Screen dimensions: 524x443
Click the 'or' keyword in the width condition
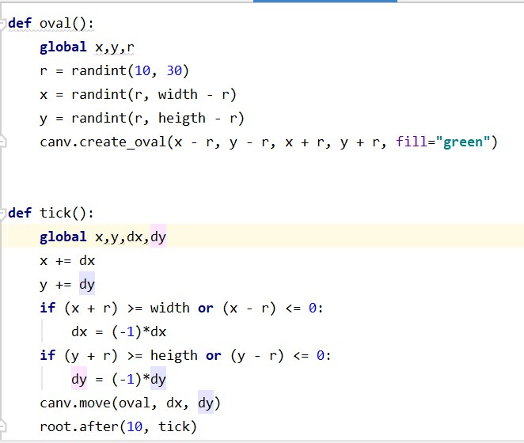pos(205,308)
